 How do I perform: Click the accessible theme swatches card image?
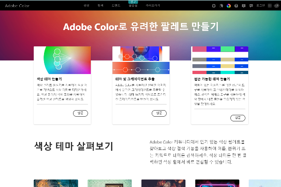click(220, 60)
